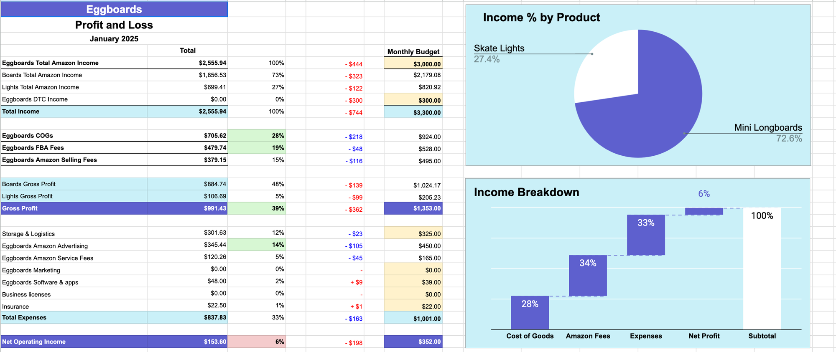
Task: Click the $301.63 storage cost cell
Action: click(x=187, y=233)
